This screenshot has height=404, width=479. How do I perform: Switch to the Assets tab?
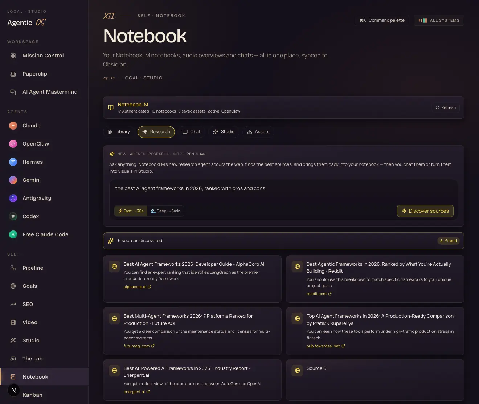[x=258, y=132]
